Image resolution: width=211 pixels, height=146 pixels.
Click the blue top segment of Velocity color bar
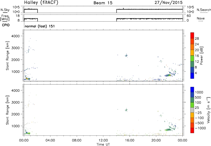(x=192, y=90)
